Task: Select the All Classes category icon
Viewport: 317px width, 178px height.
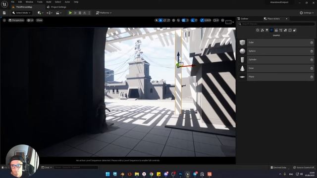Action: pyautogui.click(x=295, y=30)
